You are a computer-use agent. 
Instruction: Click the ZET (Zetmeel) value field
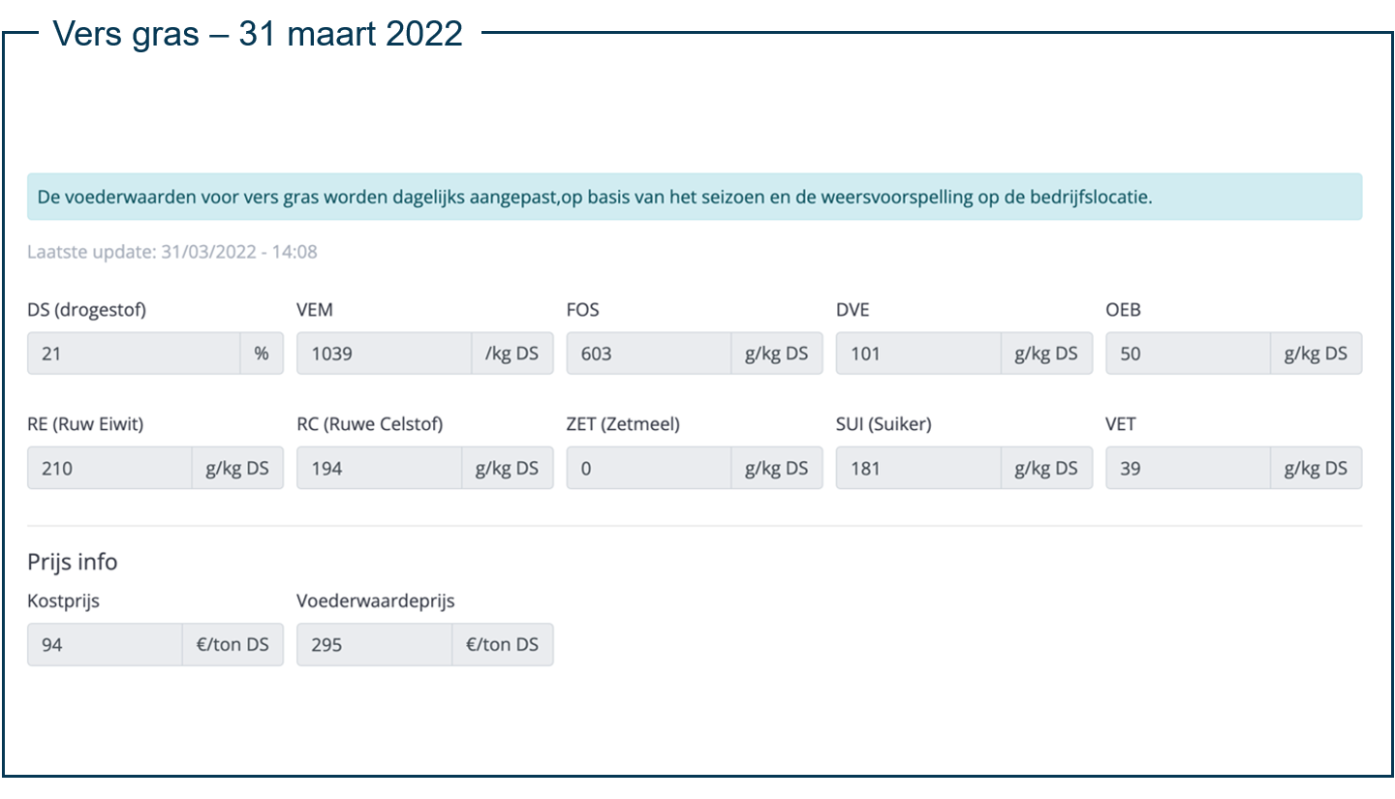coord(648,468)
